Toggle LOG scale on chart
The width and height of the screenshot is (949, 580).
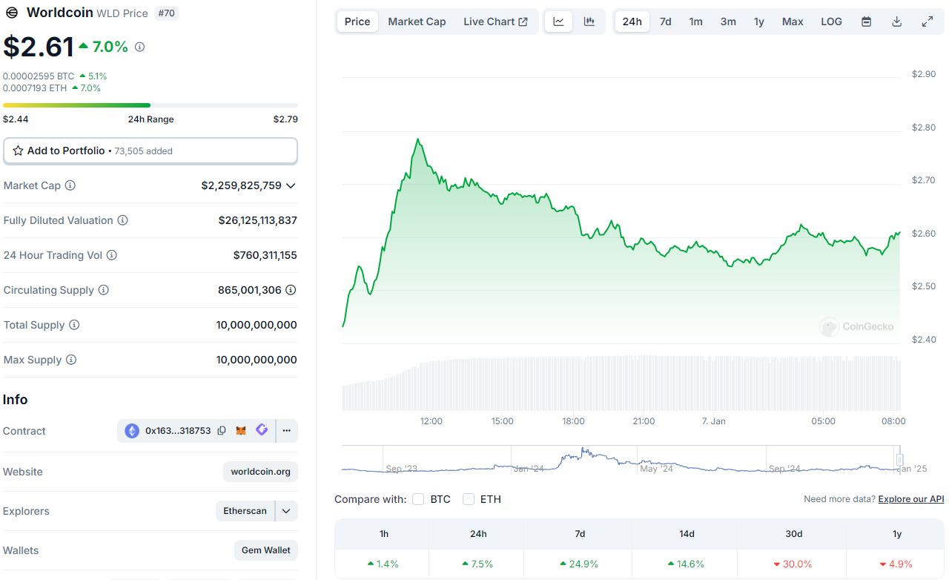click(x=832, y=22)
